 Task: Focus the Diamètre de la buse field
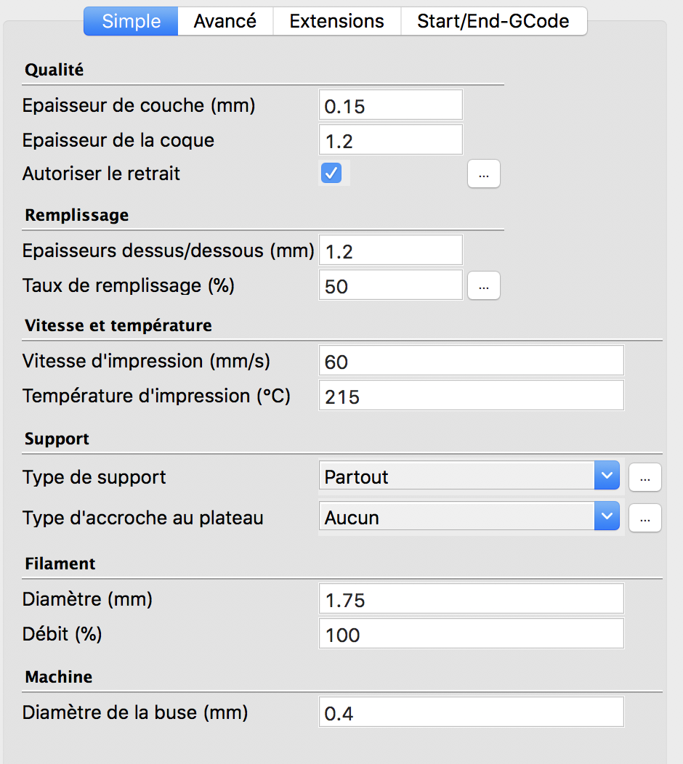[472, 712]
